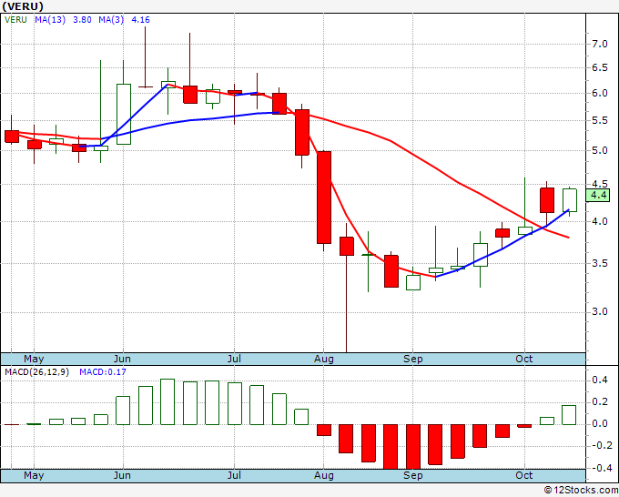The height and width of the screenshot is (497, 619).
Task: Click the MACD(26,12,9) indicator label
Action: (x=36, y=372)
